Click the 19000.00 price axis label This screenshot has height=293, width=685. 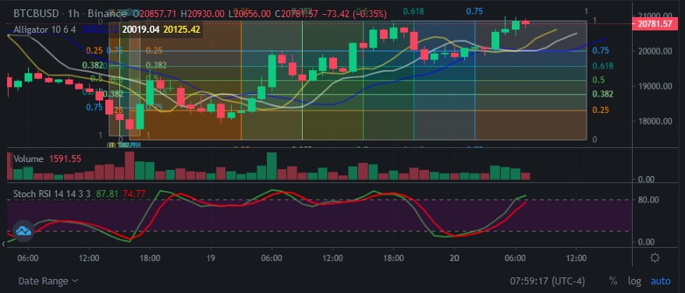click(654, 86)
